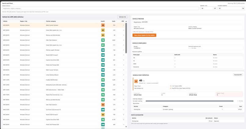Click the vehicle list scrollbar thumb
Image resolution: width=246 pixels, height=129 pixels.
point(126,38)
